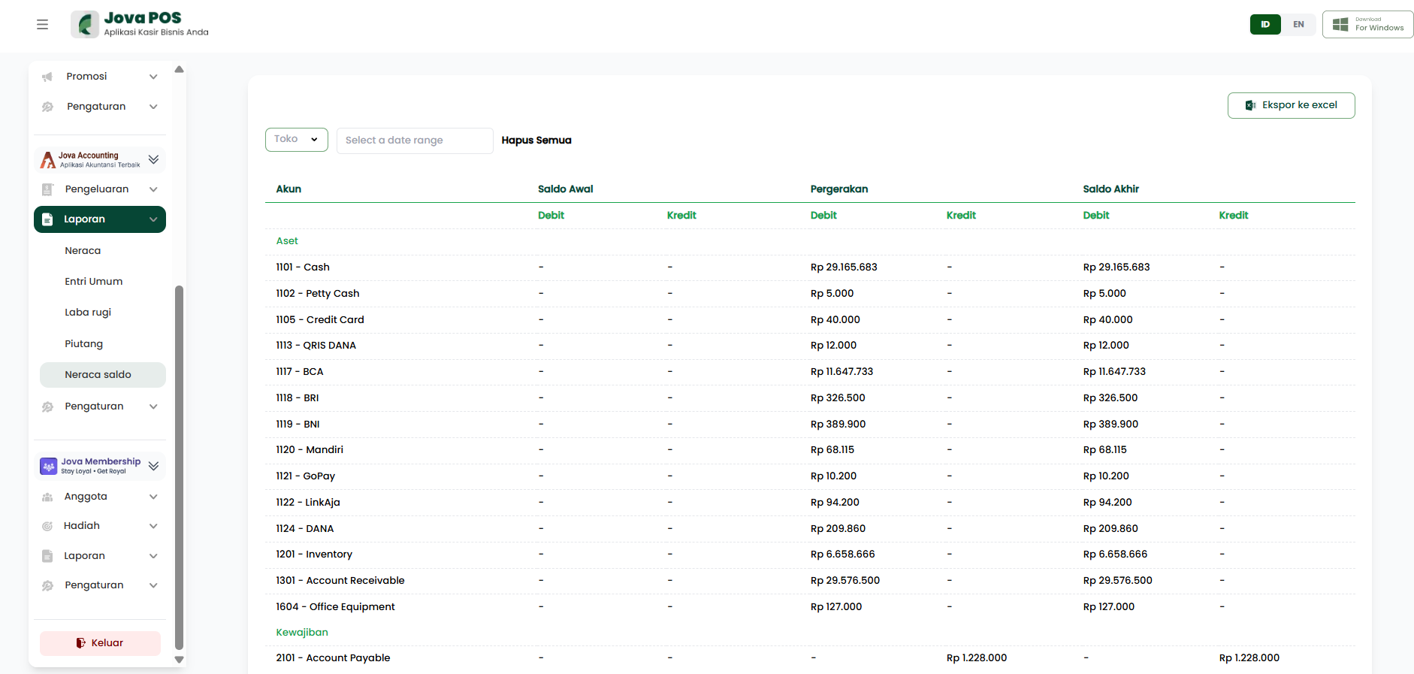Click the Windows download icon

coord(1340,25)
